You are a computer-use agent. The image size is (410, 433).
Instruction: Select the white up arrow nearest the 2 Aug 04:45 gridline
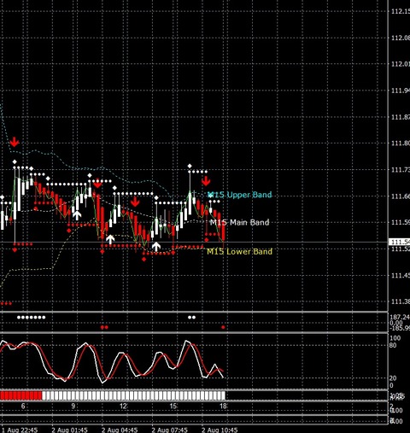(110, 239)
